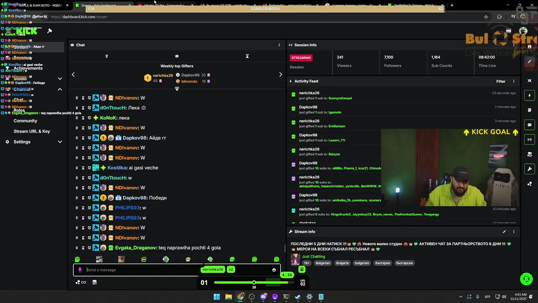538x303 pixels.
Task: Open the Just Chatting category link
Action: coord(313,256)
